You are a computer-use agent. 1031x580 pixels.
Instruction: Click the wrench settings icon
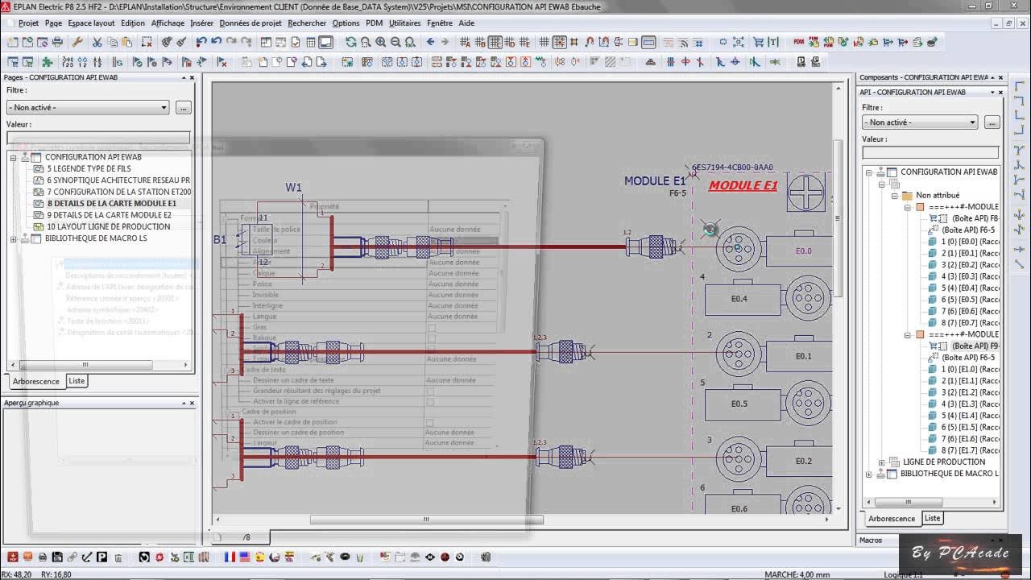[x=77, y=42]
